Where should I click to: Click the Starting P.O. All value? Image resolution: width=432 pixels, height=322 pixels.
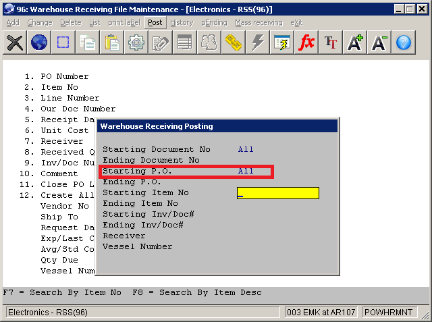click(x=246, y=171)
